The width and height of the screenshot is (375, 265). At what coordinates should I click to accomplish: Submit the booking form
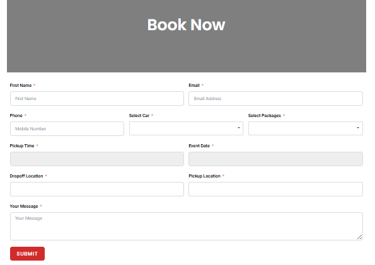[x=27, y=254]
